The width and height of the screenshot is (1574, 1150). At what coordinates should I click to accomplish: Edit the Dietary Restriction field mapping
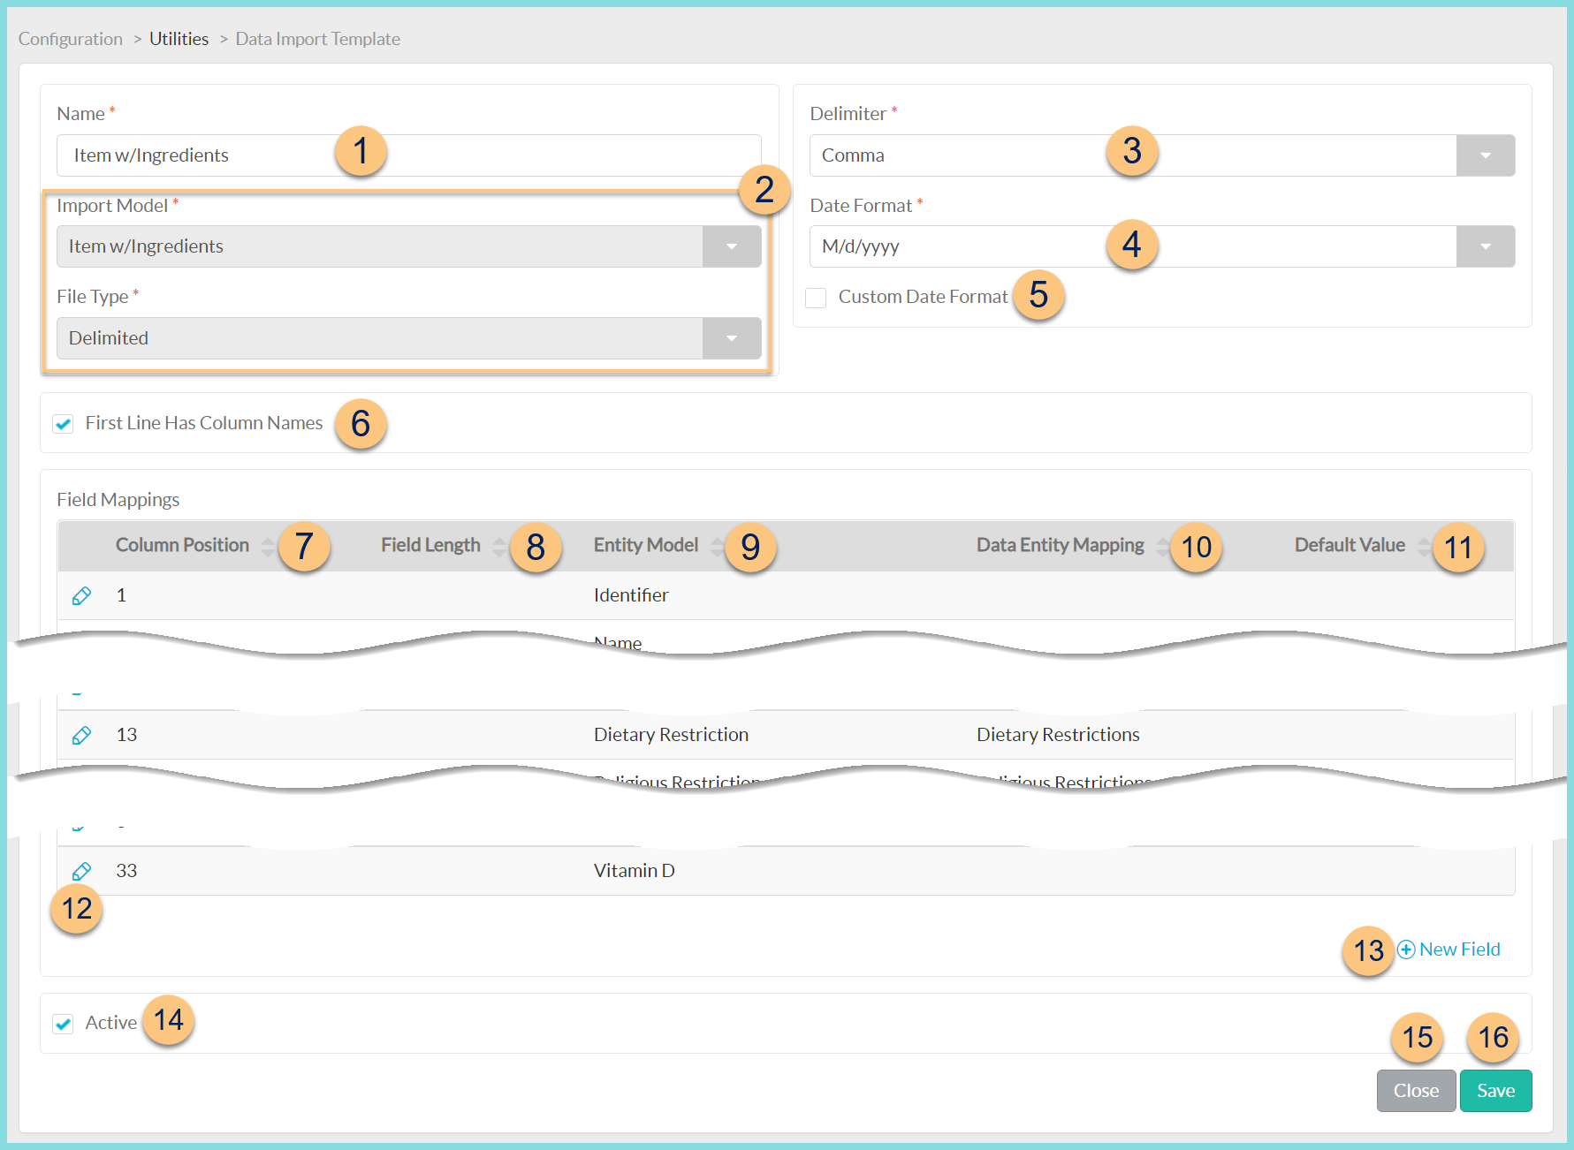[81, 734]
